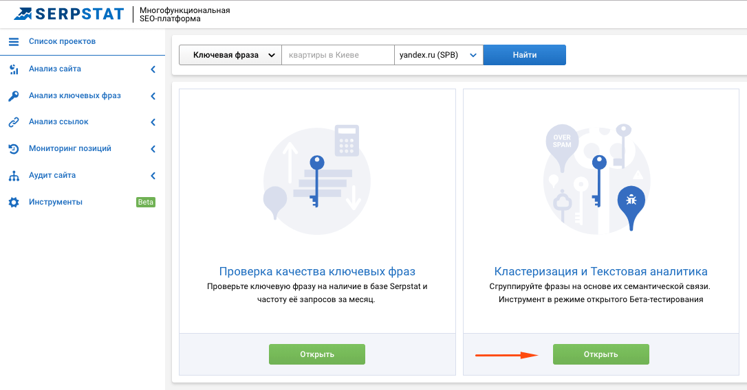Click the gear icon for Инструменты
Viewport: 747px width, 390px height.
(x=14, y=203)
